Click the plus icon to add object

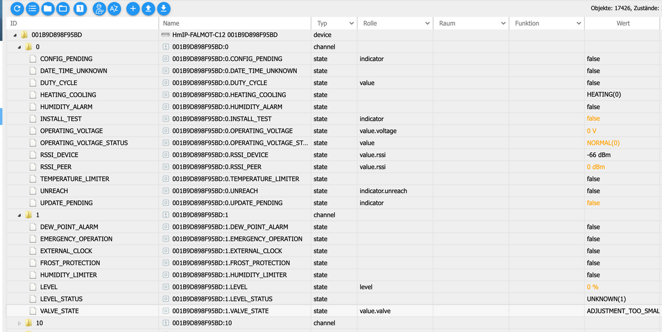point(133,8)
